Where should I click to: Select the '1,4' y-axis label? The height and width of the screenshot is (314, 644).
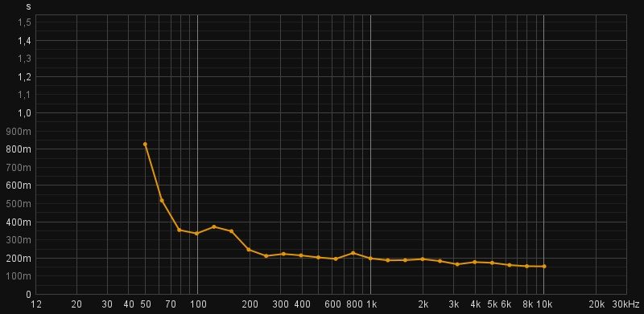(x=24, y=41)
